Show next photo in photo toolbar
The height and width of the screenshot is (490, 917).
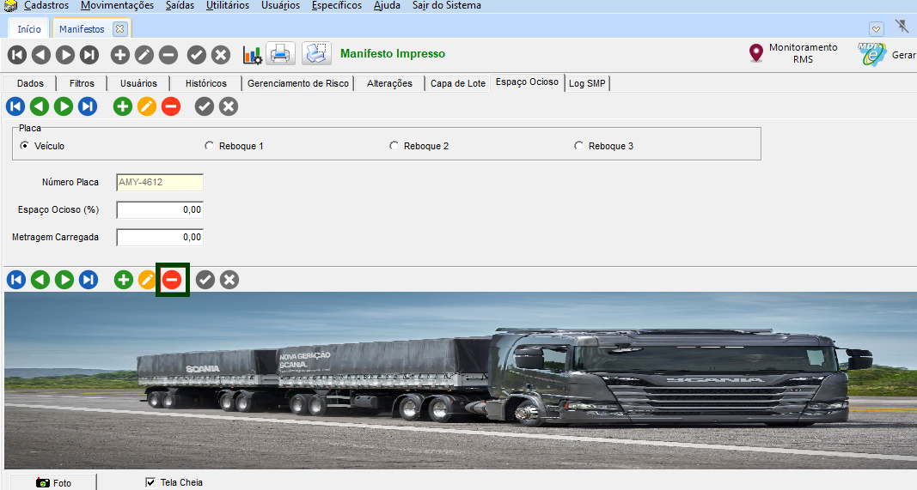click(x=64, y=280)
